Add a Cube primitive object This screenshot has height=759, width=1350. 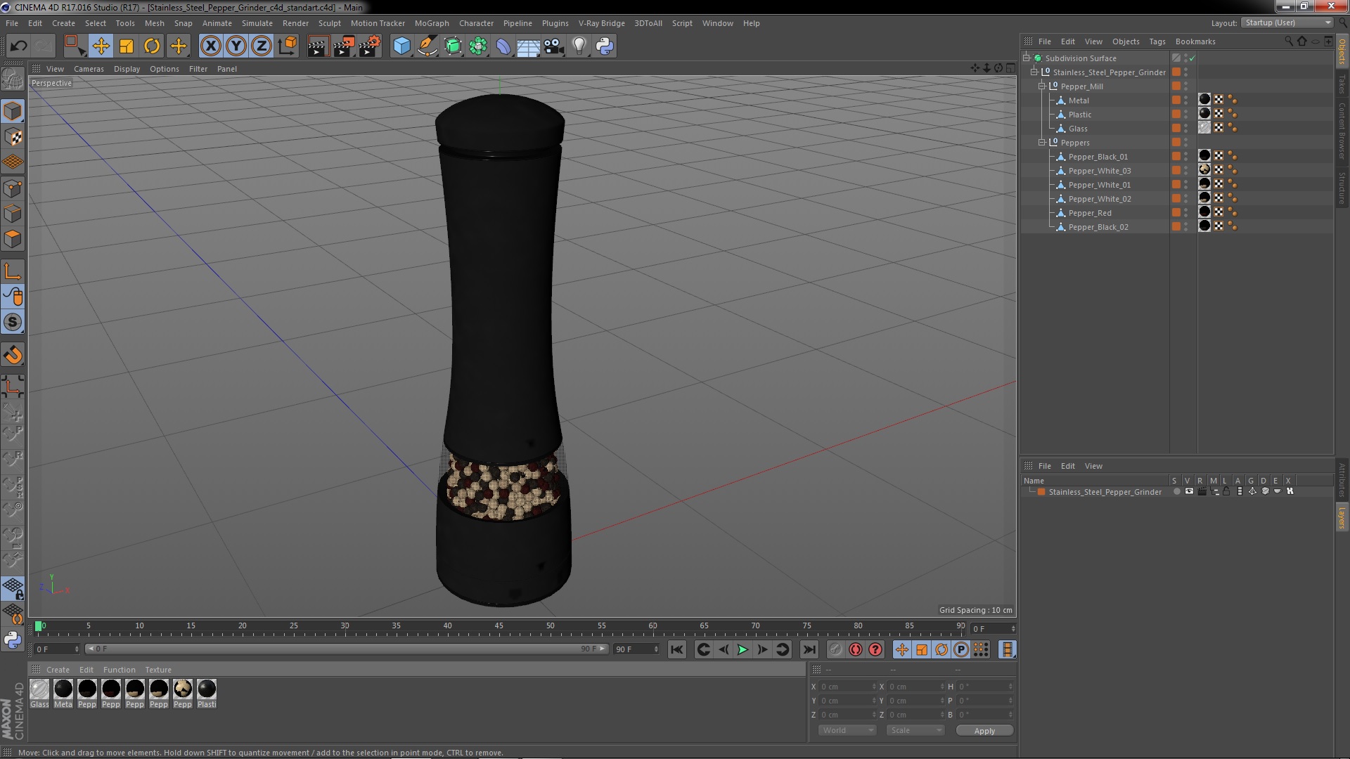(x=401, y=46)
